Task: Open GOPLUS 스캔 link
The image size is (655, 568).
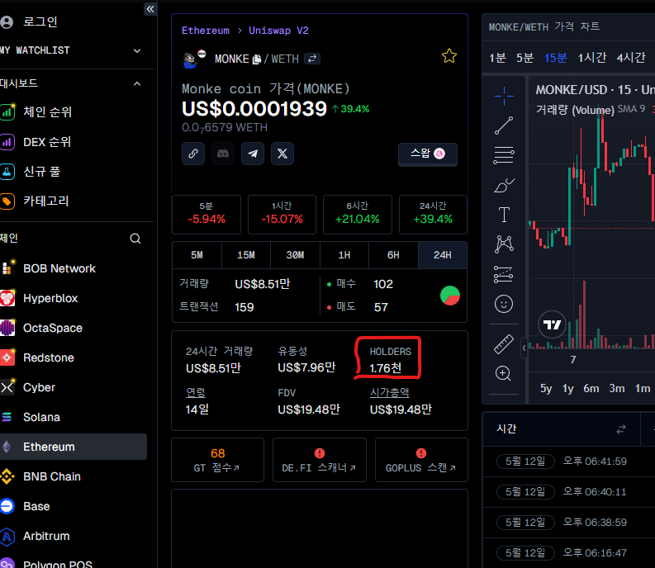Action: (421, 460)
